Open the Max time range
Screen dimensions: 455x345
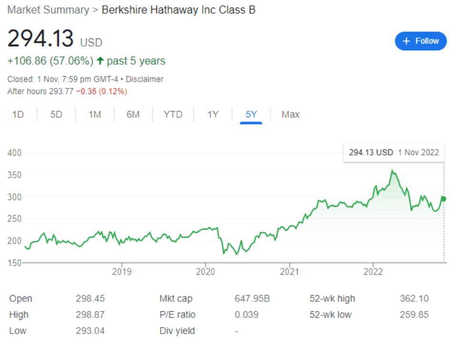click(x=290, y=115)
